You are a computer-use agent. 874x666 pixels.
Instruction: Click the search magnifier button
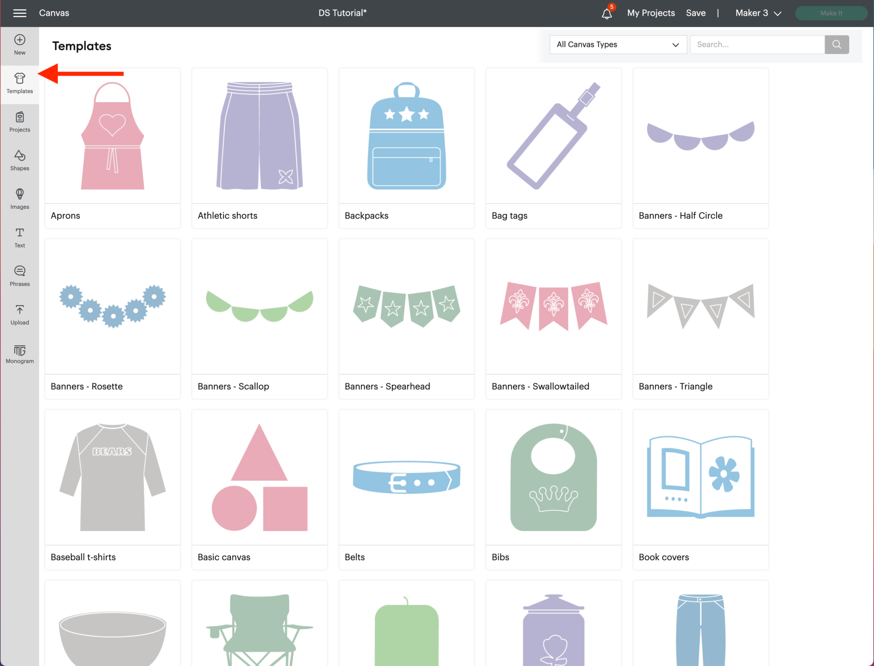836,44
